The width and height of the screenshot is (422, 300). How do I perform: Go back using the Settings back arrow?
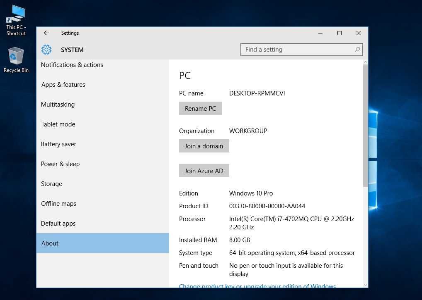(46, 33)
